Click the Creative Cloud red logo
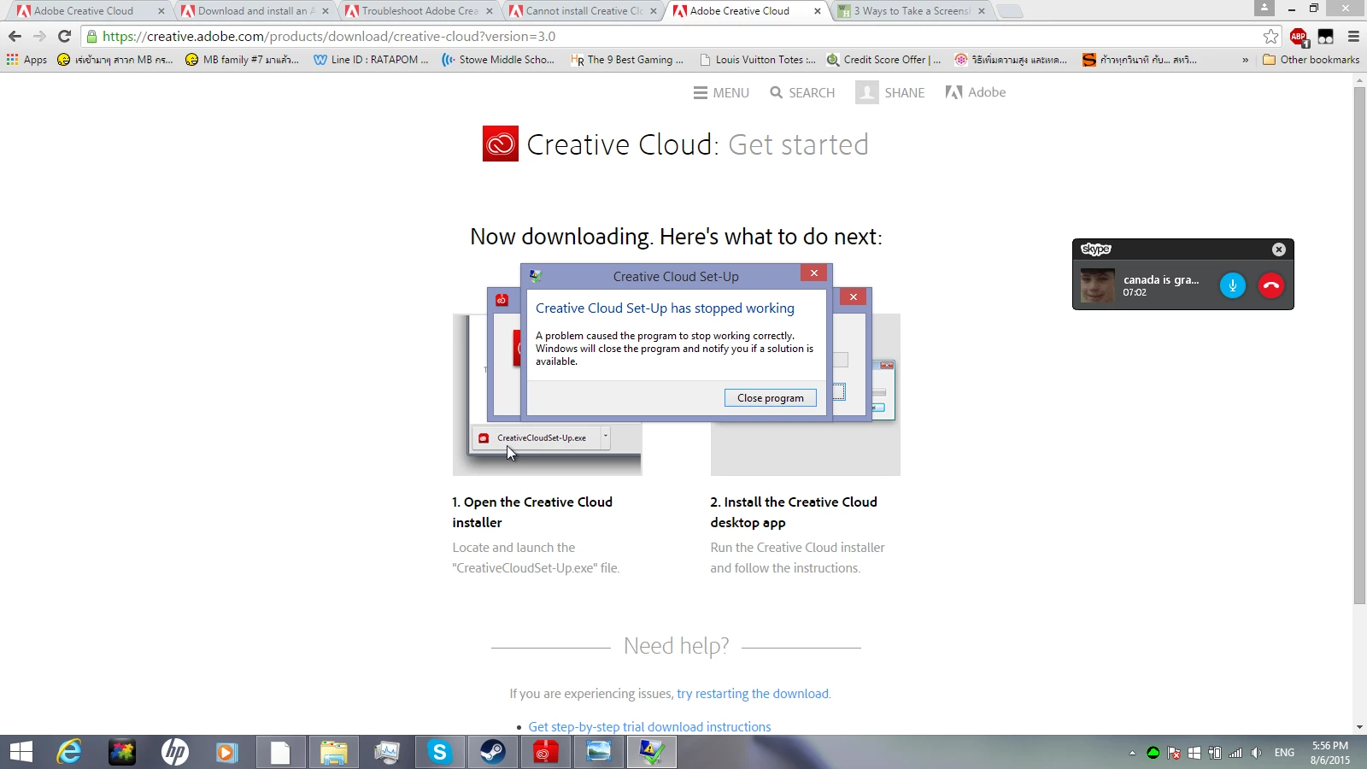 (x=500, y=144)
